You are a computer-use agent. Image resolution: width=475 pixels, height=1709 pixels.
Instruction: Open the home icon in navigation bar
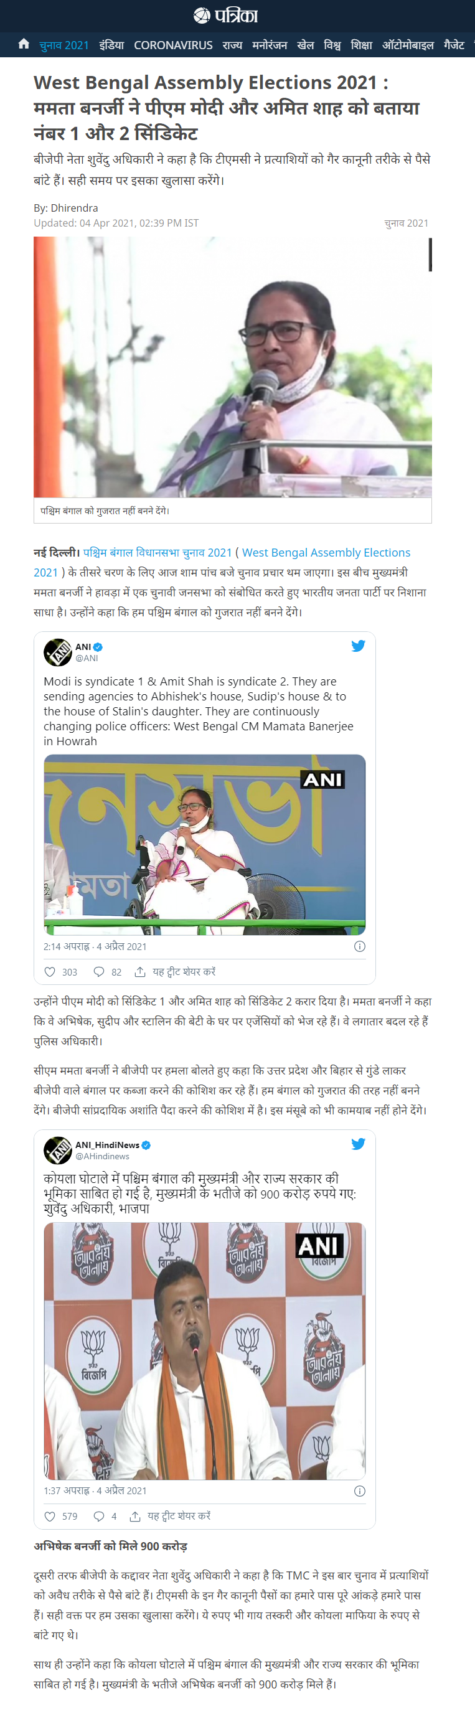tap(24, 44)
